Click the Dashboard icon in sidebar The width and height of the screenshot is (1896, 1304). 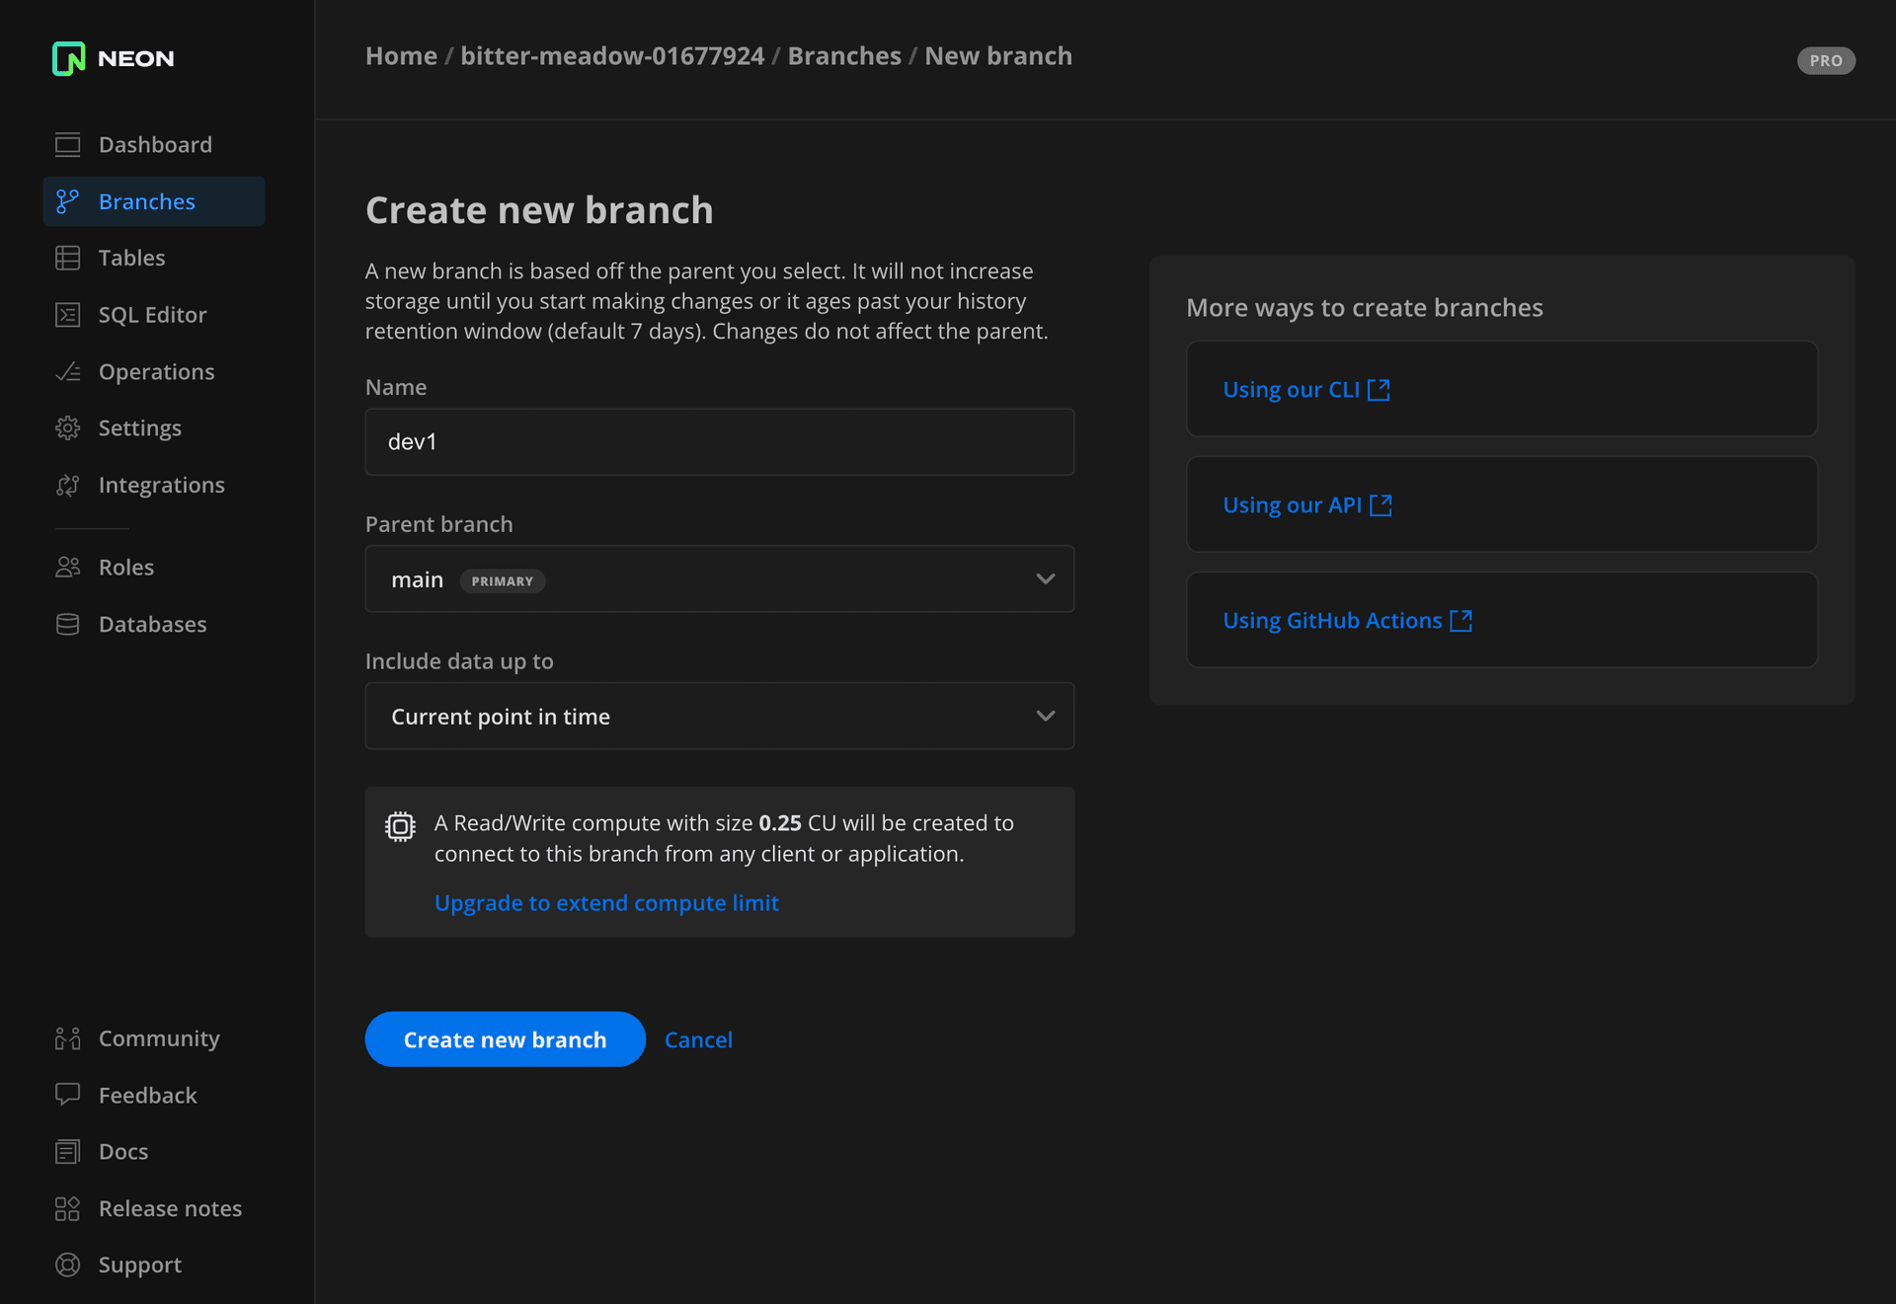click(x=68, y=144)
